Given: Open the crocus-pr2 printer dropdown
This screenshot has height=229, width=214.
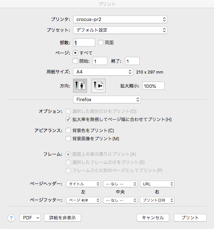Looking at the screenshot, I should [120, 20].
